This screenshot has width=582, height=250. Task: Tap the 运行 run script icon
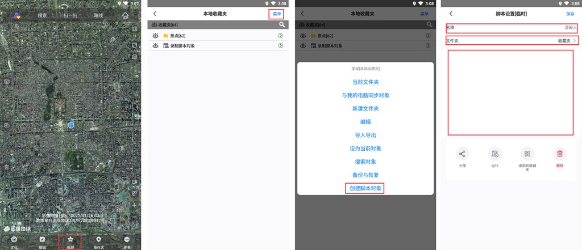click(x=495, y=154)
